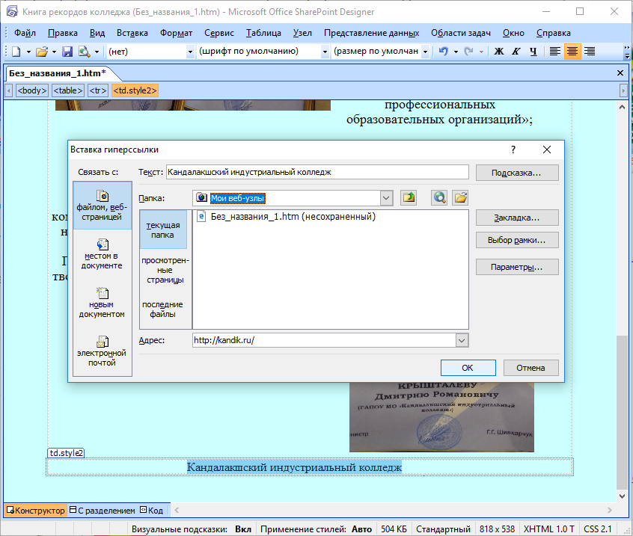Select the последние файлы tab
This screenshot has width=633, height=536.
tap(162, 309)
